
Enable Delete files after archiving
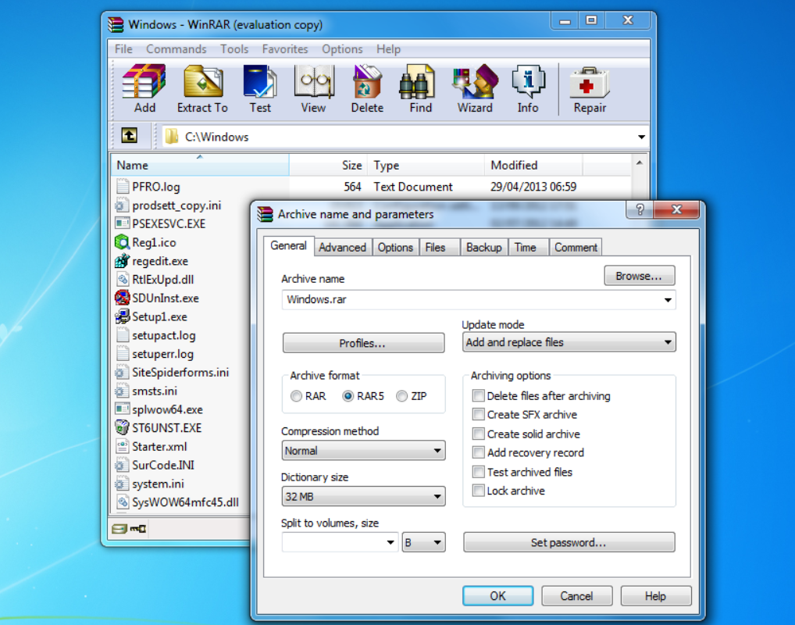coord(478,395)
